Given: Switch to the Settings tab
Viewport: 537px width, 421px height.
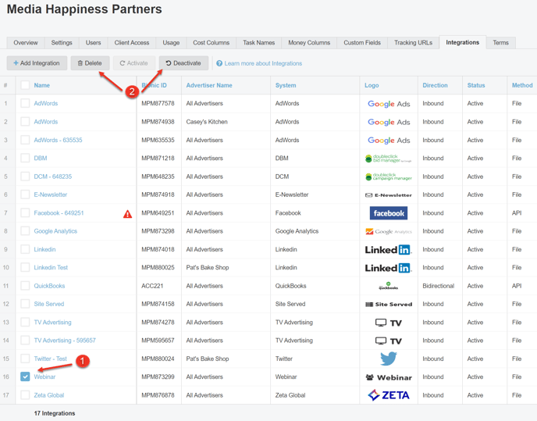Looking at the screenshot, I should [x=62, y=43].
